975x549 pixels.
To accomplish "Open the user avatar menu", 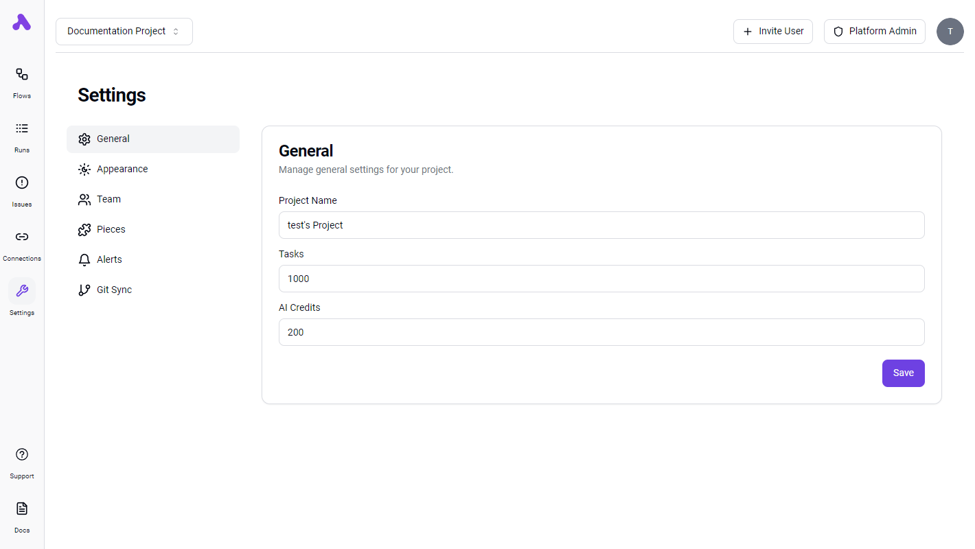I will (950, 32).
